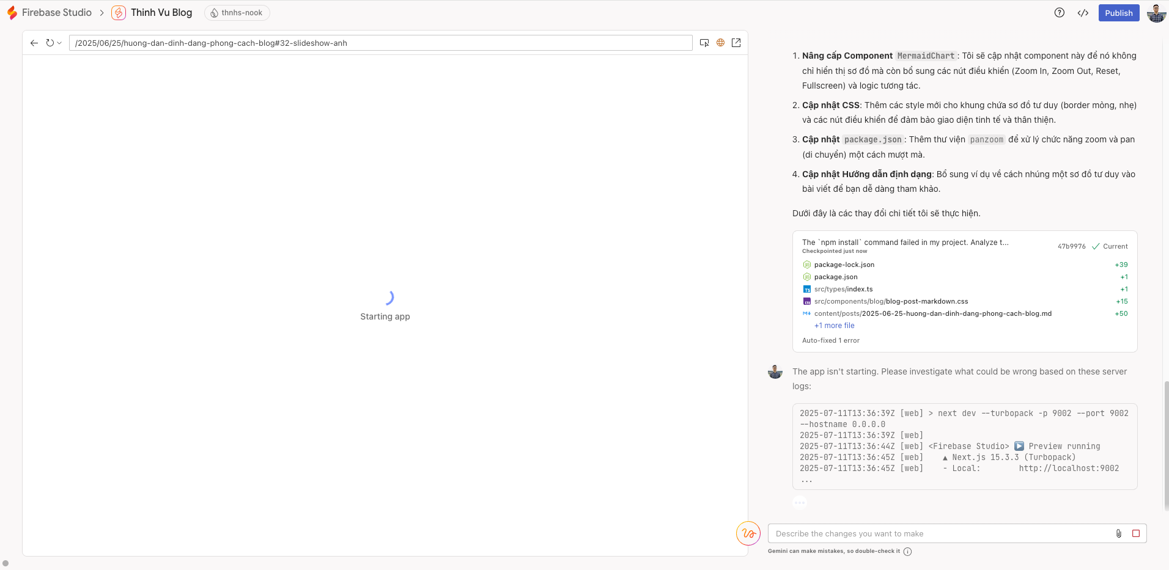
Task: Click the back navigation arrow in the preview toolbar
Action: pos(34,43)
